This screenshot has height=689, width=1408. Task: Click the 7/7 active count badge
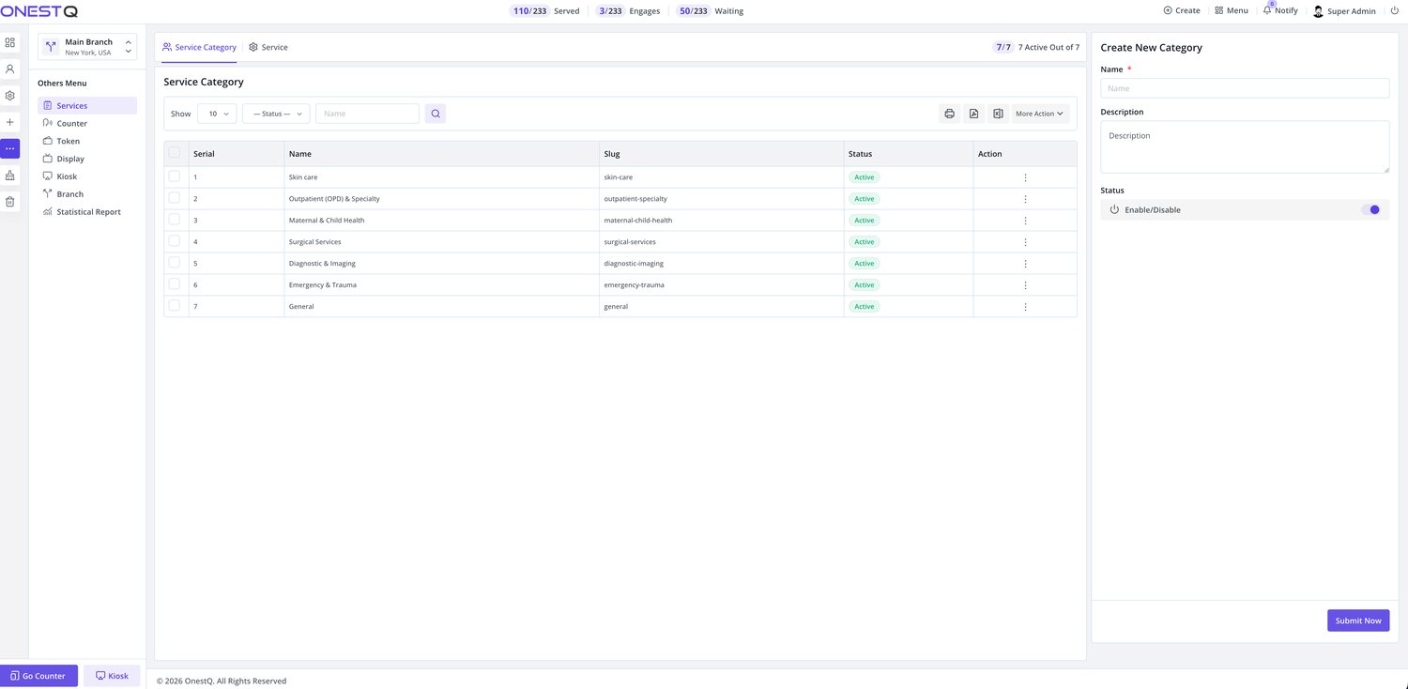coord(1003,47)
